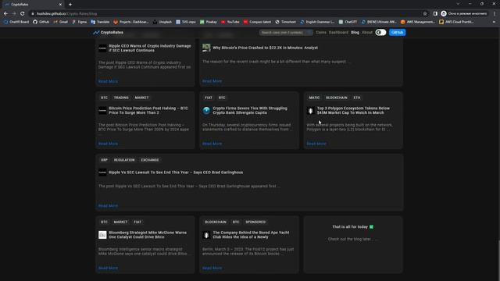Click the REGULATION tag
This screenshot has height=281, width=500.
click(124, 160)
